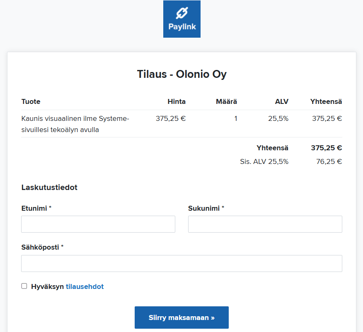
Task: Click the Yhteensä column header
Action: pyautogui.click(x=326, y=101)
